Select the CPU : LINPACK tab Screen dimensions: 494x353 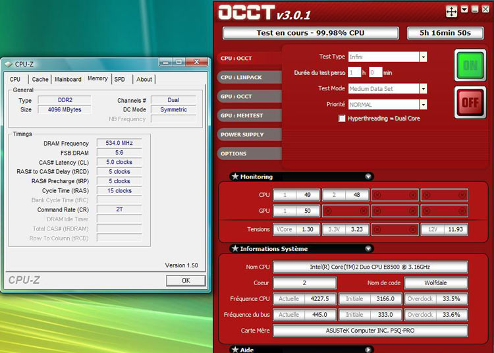(249, 78)
